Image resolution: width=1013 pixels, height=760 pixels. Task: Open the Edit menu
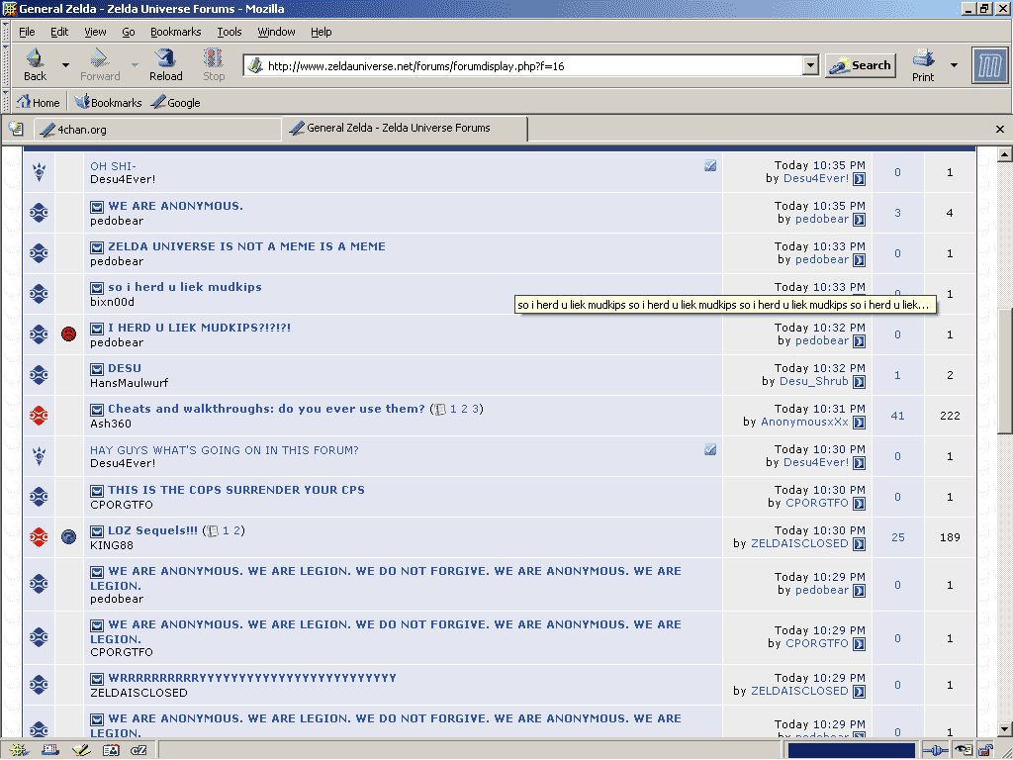[x=59, y=32]
